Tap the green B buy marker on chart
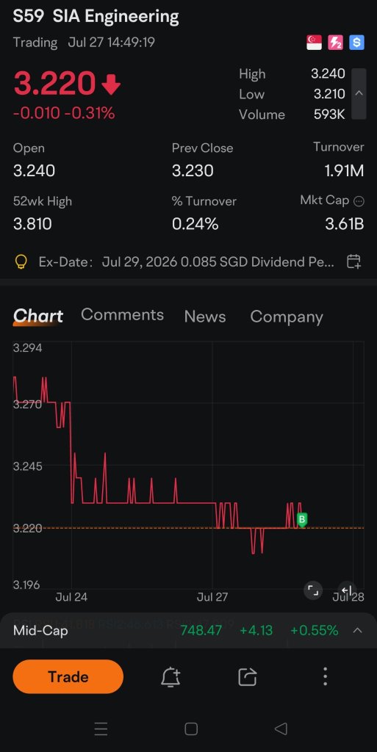 [302, 519]
